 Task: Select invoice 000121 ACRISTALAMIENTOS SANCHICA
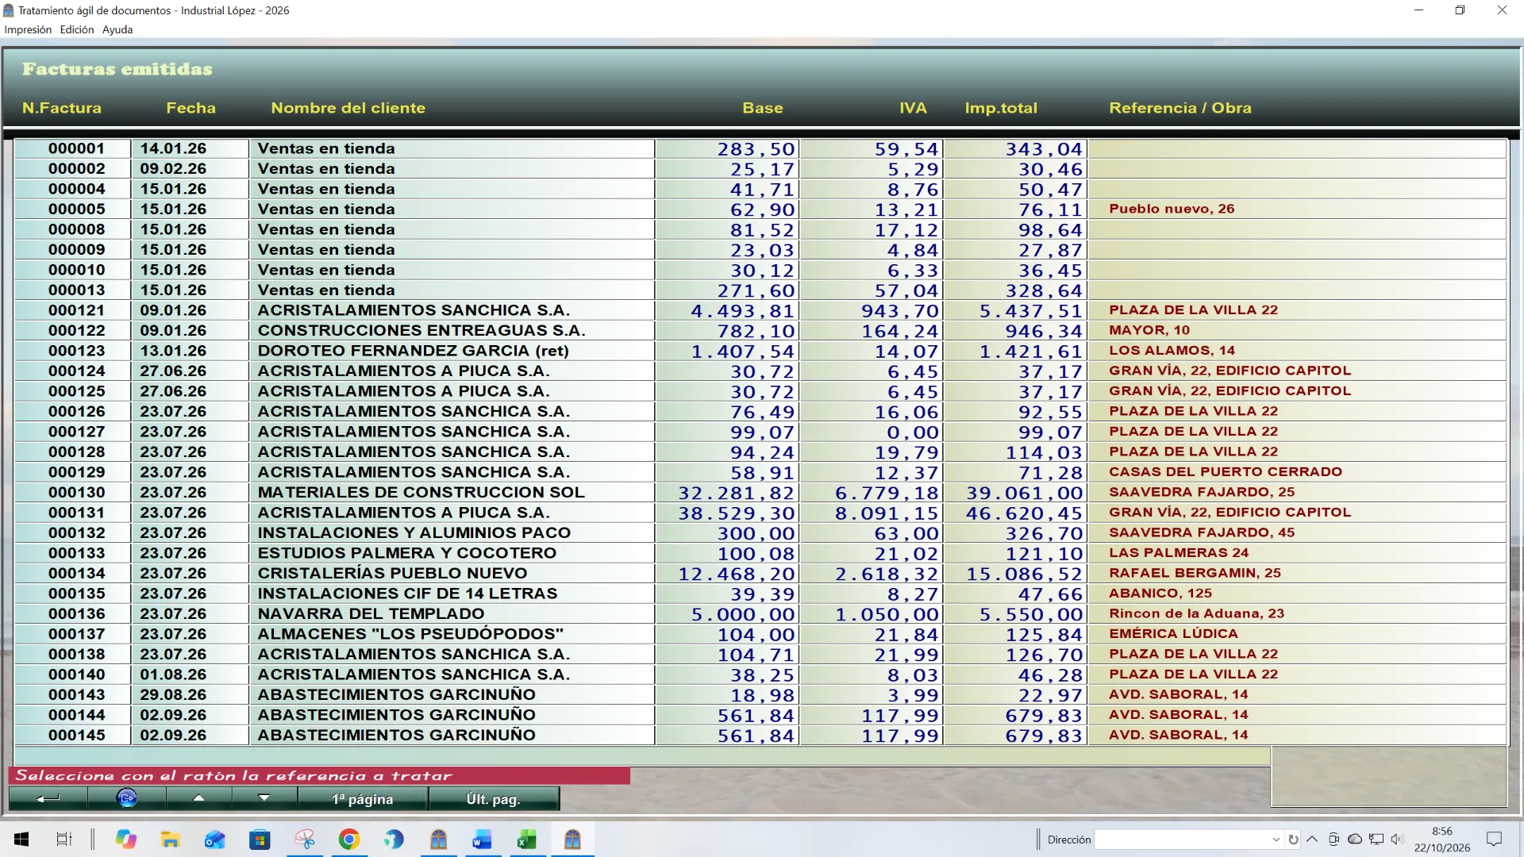pos(760,310)
